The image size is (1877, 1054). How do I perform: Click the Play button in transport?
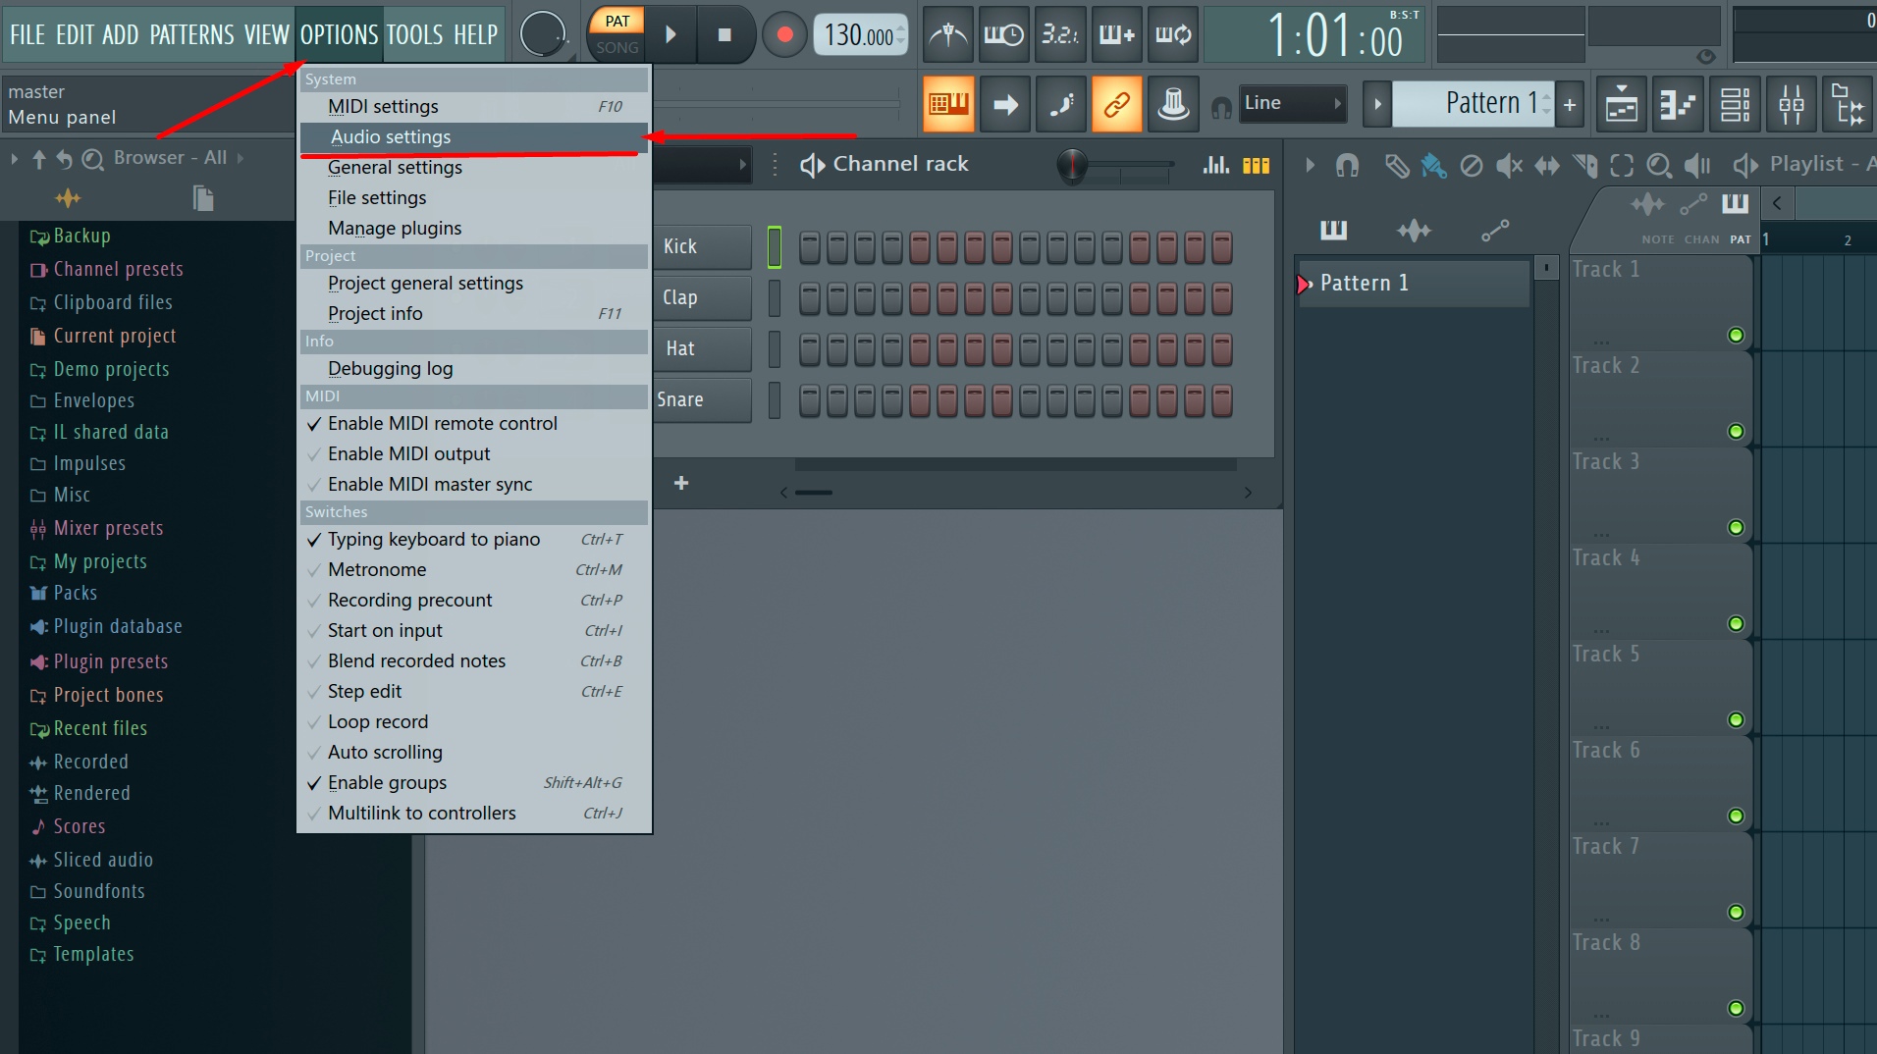tap(670, 35)
